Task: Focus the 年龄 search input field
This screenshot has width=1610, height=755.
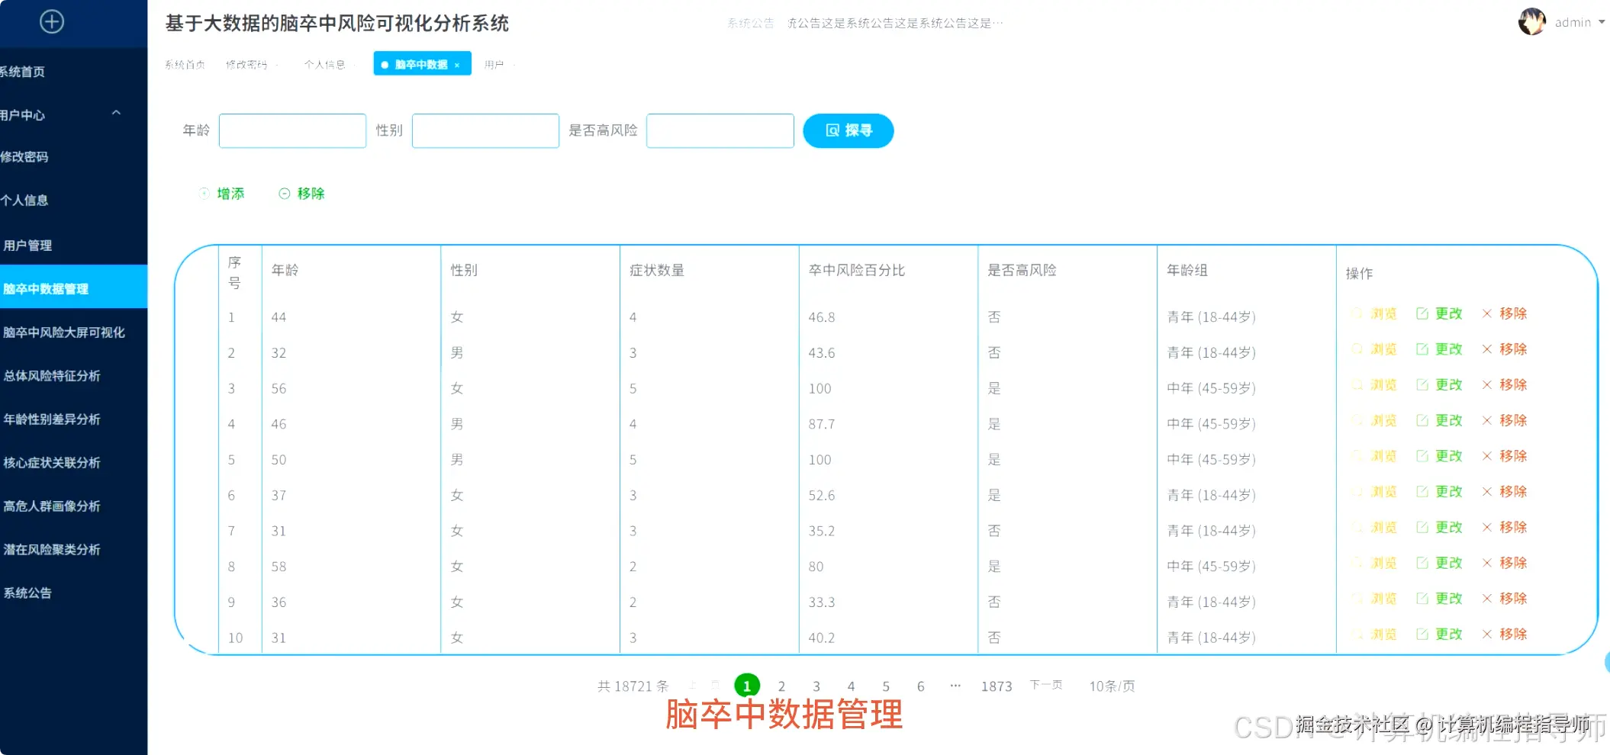Action: pyautogui.click(x=292, y=130)
